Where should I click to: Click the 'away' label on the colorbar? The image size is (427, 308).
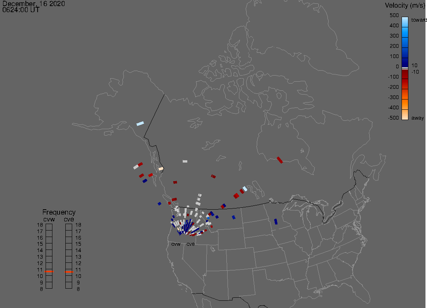point(418,118)
